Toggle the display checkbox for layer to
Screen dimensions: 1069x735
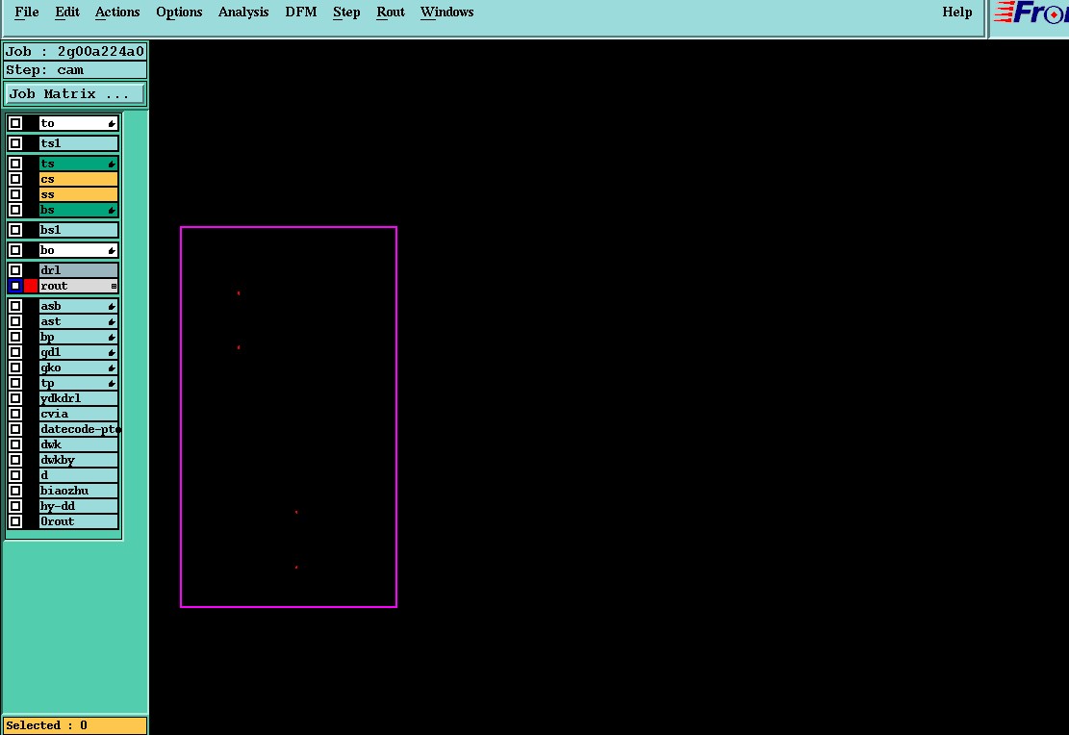15,123
